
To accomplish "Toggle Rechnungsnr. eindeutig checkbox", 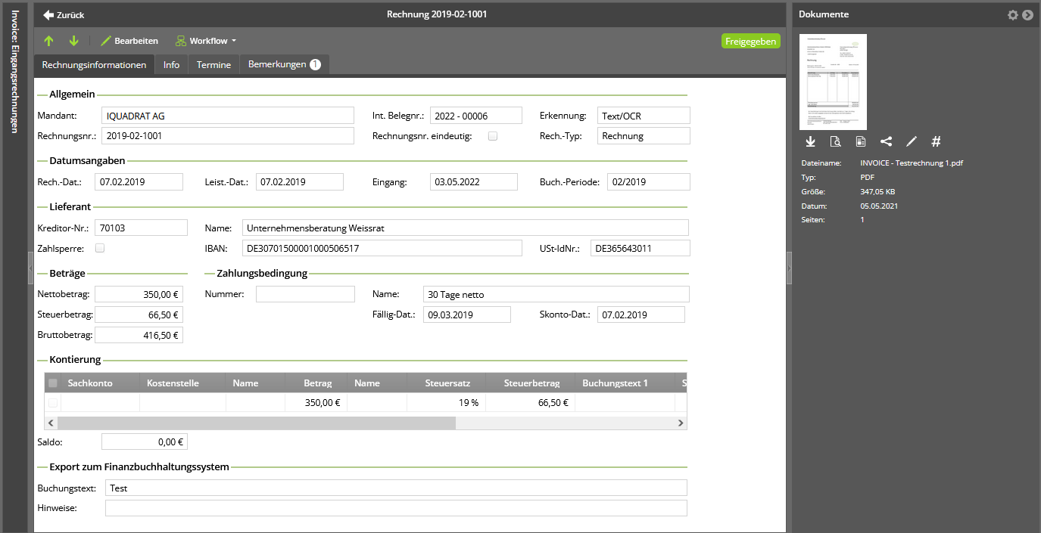I will click(493, 136).
